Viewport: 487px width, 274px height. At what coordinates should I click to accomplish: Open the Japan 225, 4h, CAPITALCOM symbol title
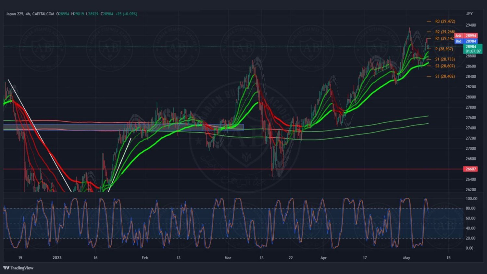[30, 14]
